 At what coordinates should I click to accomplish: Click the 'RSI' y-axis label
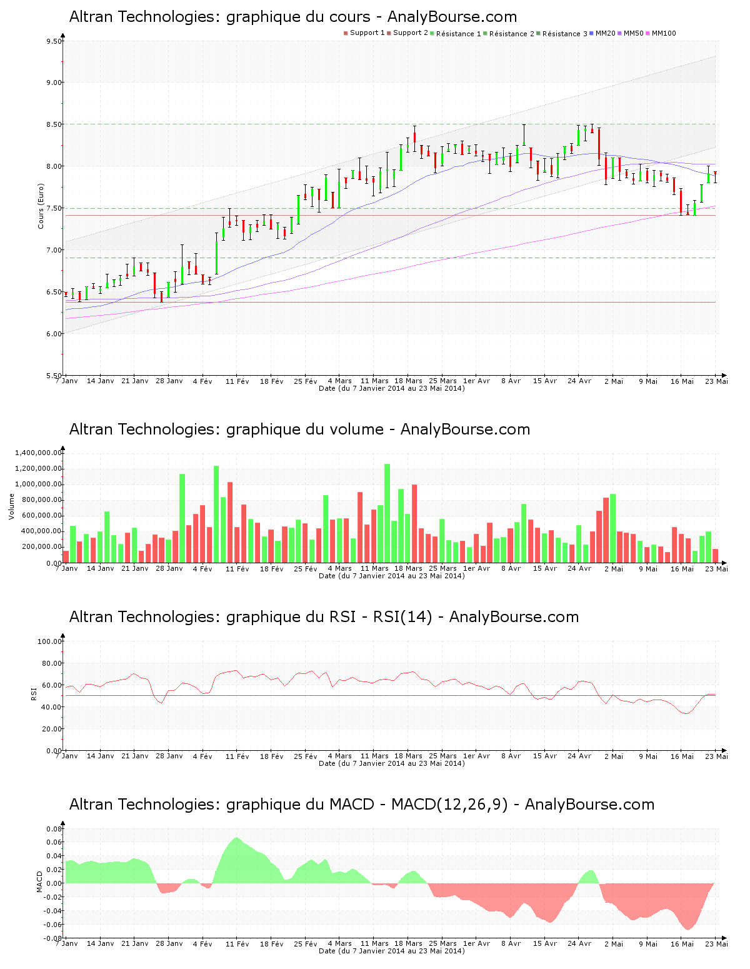pyautogui.click(x=34, y=693)
